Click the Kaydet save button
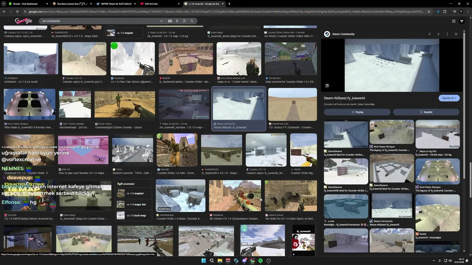The width and height of the screenshot is (472, 265). pos(426,112)
